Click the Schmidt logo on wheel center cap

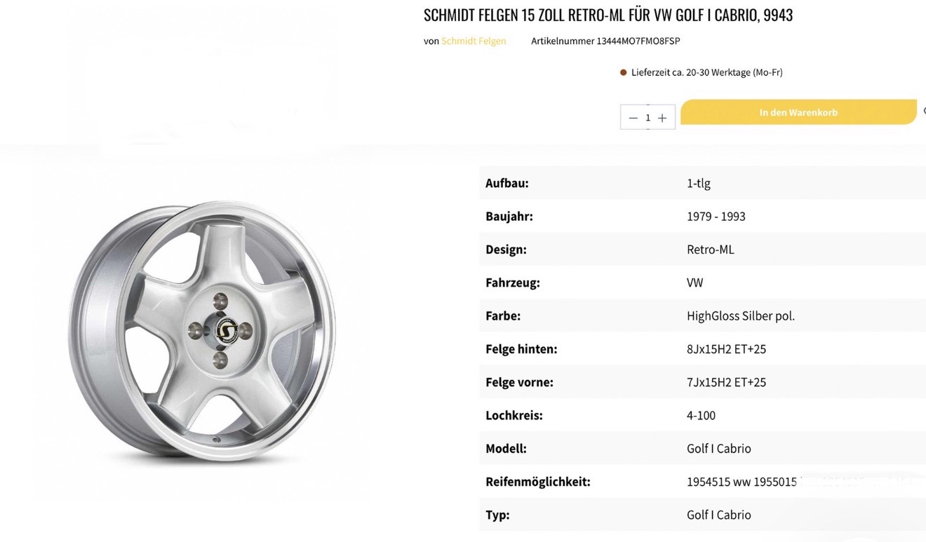coord(225,330)
